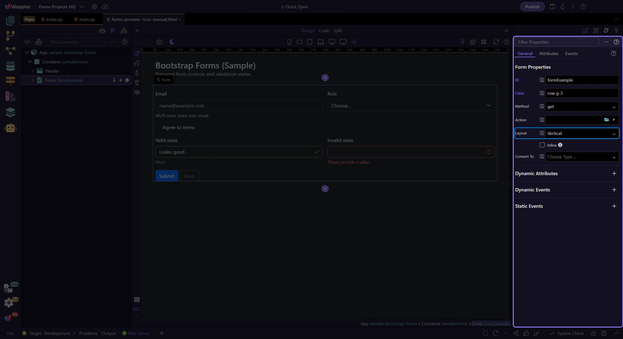The width and height of the screenshot is (623, 339).
Task: Click the Publish button
Action: pyautogui.click(x=532, y=6)
